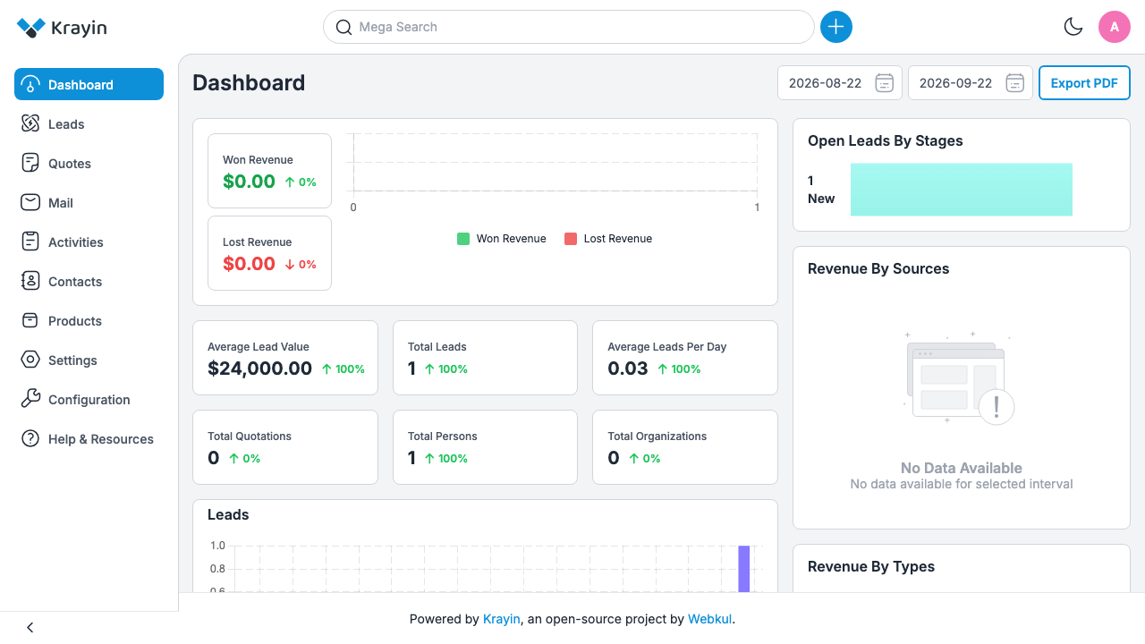Open the user avatar menu
Image resolution: width=1145 pixels, height=644 pixels.
coord(1115,27)
